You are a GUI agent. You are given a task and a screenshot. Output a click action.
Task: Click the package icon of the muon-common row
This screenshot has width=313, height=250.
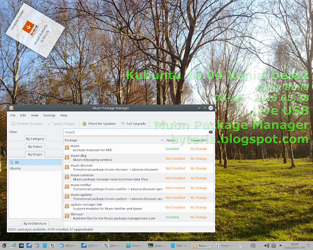pyautogui.click(x=67, y=177)
